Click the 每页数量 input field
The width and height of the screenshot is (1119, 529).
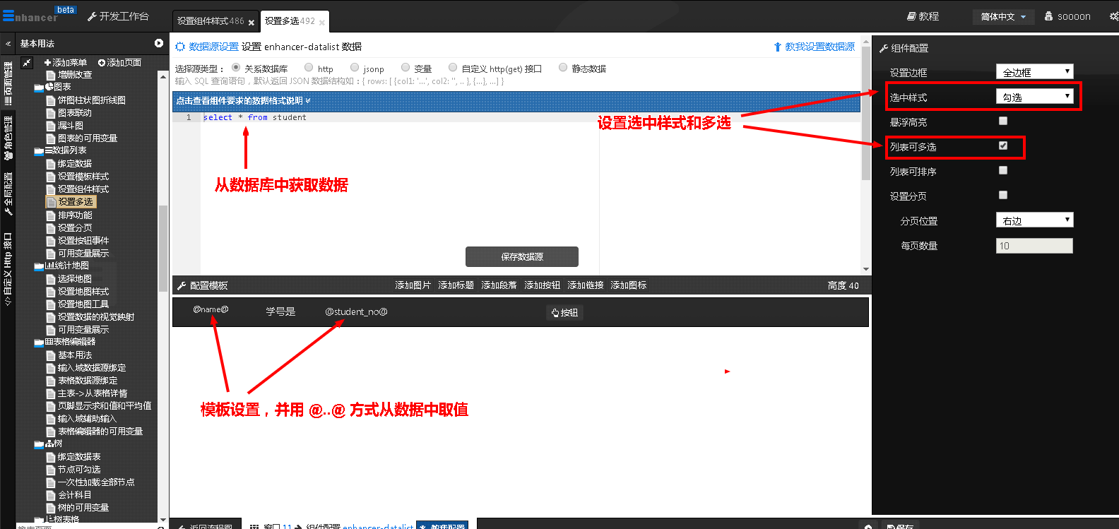tap(1034, 246)
